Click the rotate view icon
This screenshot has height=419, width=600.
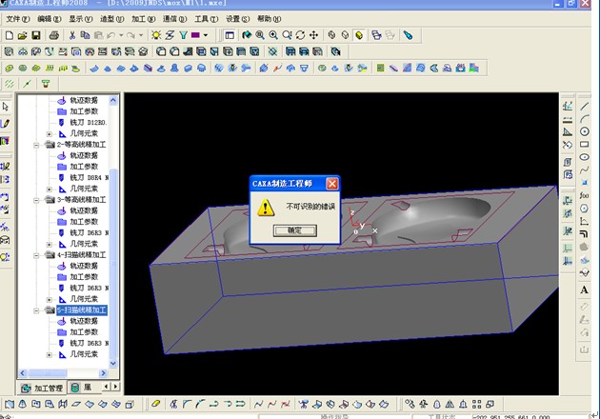click(300, 35)
